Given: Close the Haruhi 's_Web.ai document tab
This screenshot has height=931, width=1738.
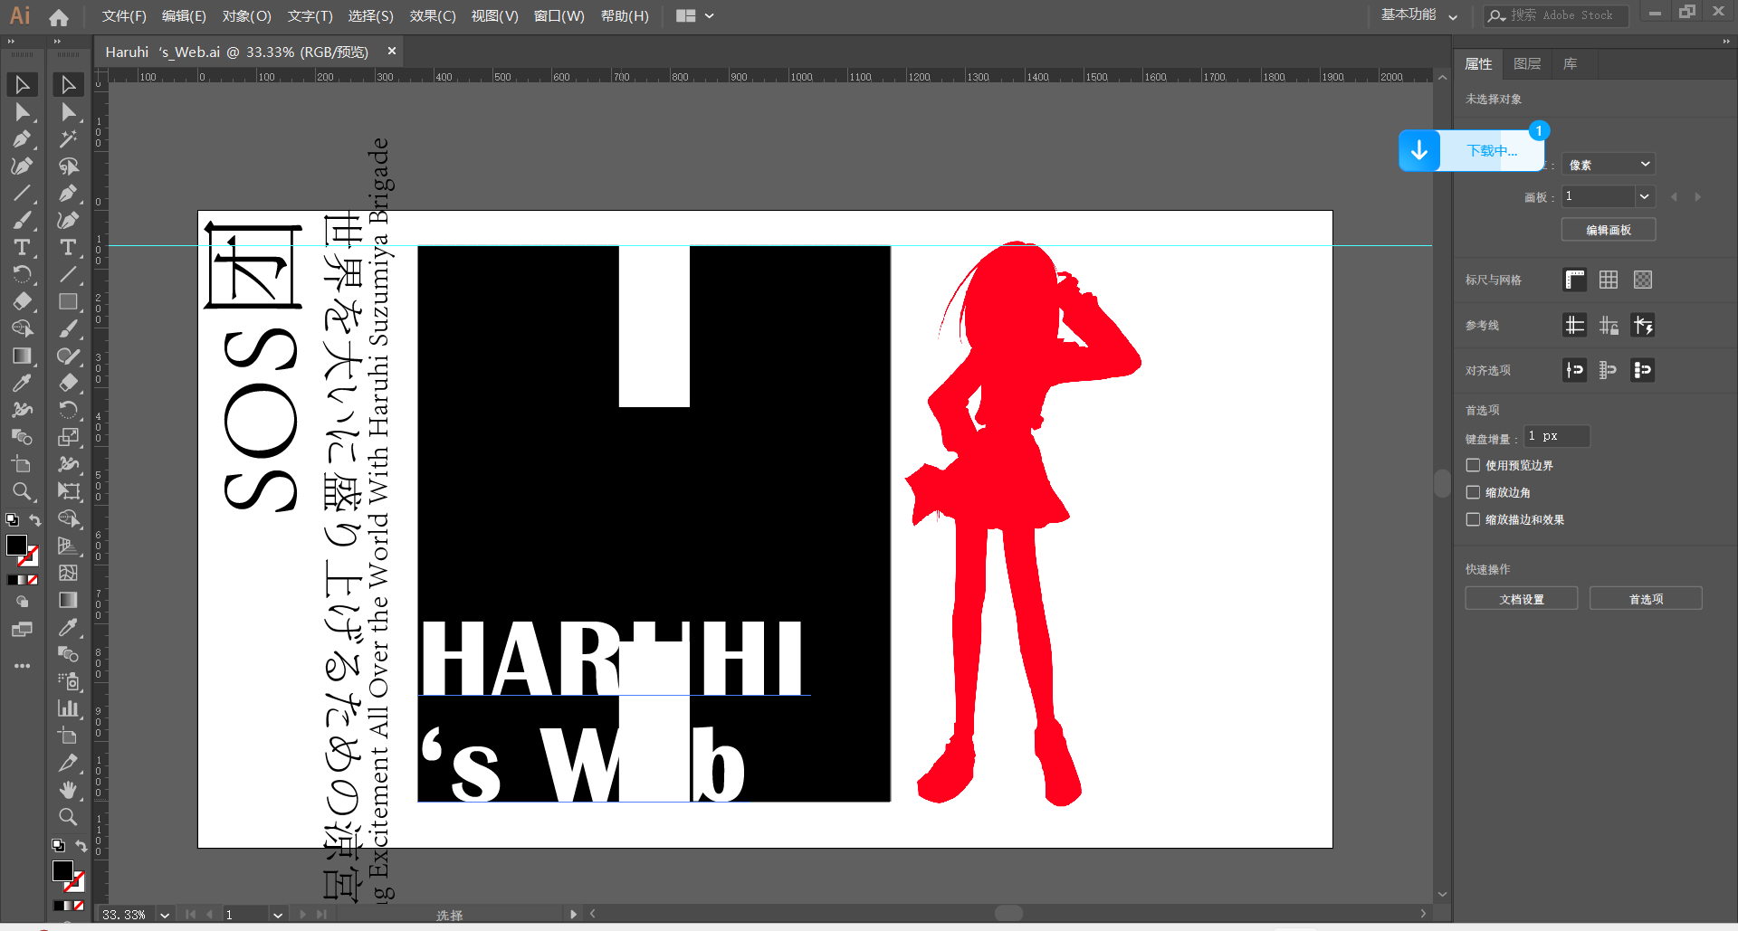Looking at the screenshot, I should click(392, 51).
